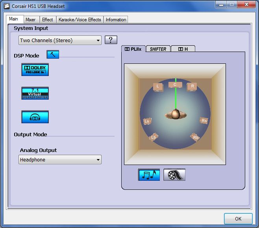Close the Corsair HS1 USB Headset window
Viewport: 259px width, 228px height.
point(247,5)
